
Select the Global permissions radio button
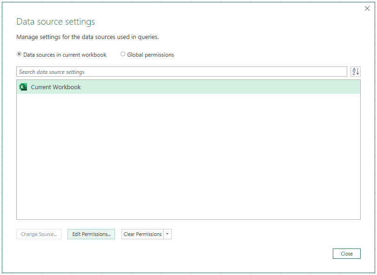coord(122,54)
